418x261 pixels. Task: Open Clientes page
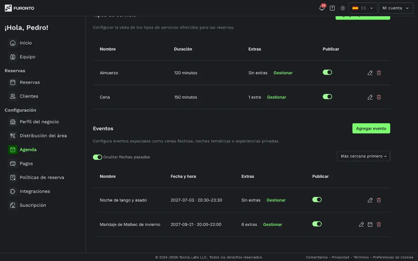point(29,96)
